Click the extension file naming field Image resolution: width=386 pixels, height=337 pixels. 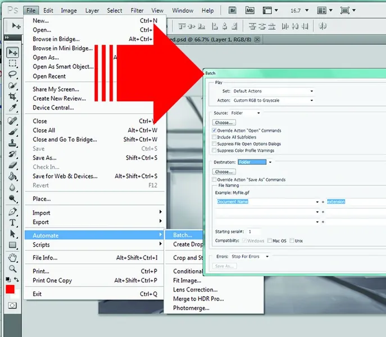(356, 202)
